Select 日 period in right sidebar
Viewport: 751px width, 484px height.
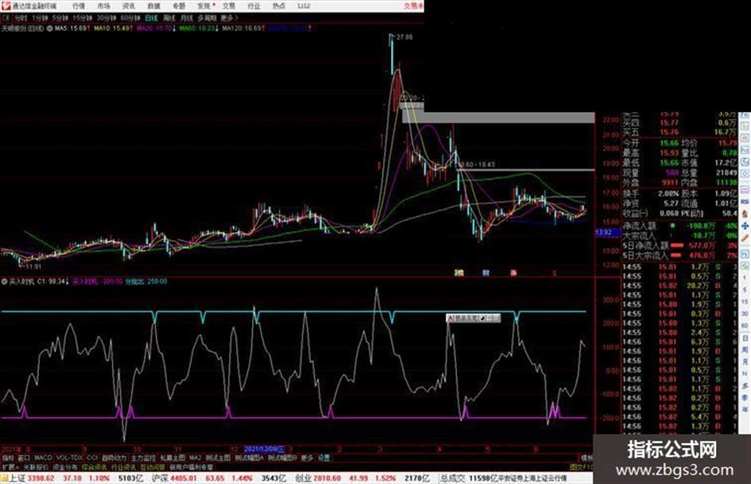pyautogui.click(x=745, y=338)
